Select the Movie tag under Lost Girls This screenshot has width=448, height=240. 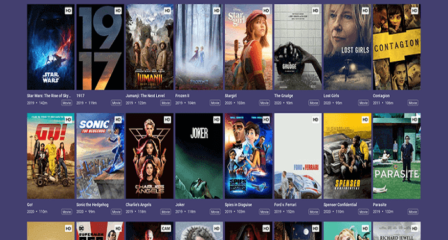(363, 103)
